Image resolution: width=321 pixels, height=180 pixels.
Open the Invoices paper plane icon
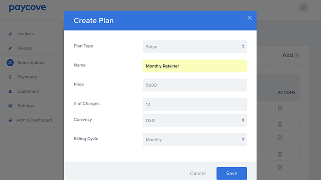(x=10, y=34)
